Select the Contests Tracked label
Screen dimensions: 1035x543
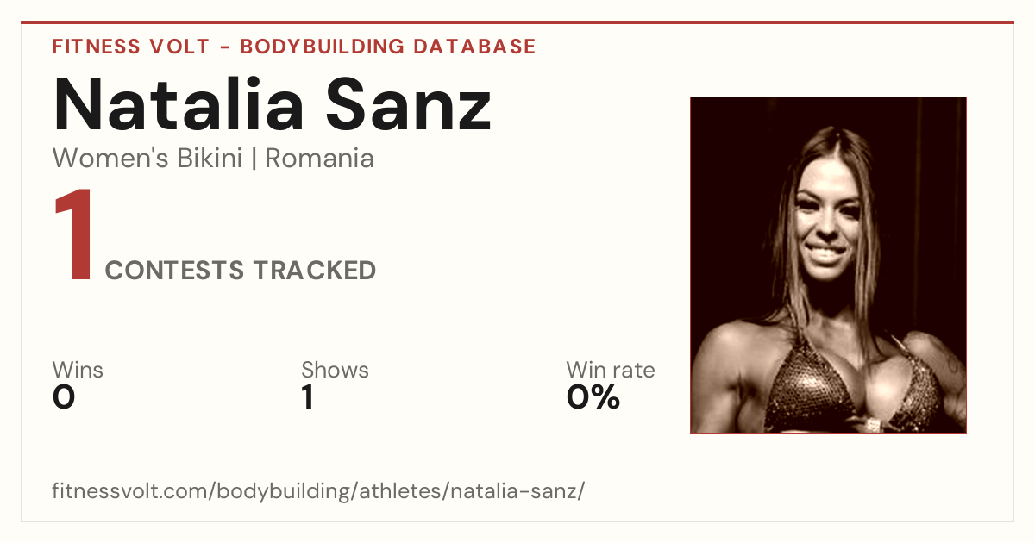(241, 271)
